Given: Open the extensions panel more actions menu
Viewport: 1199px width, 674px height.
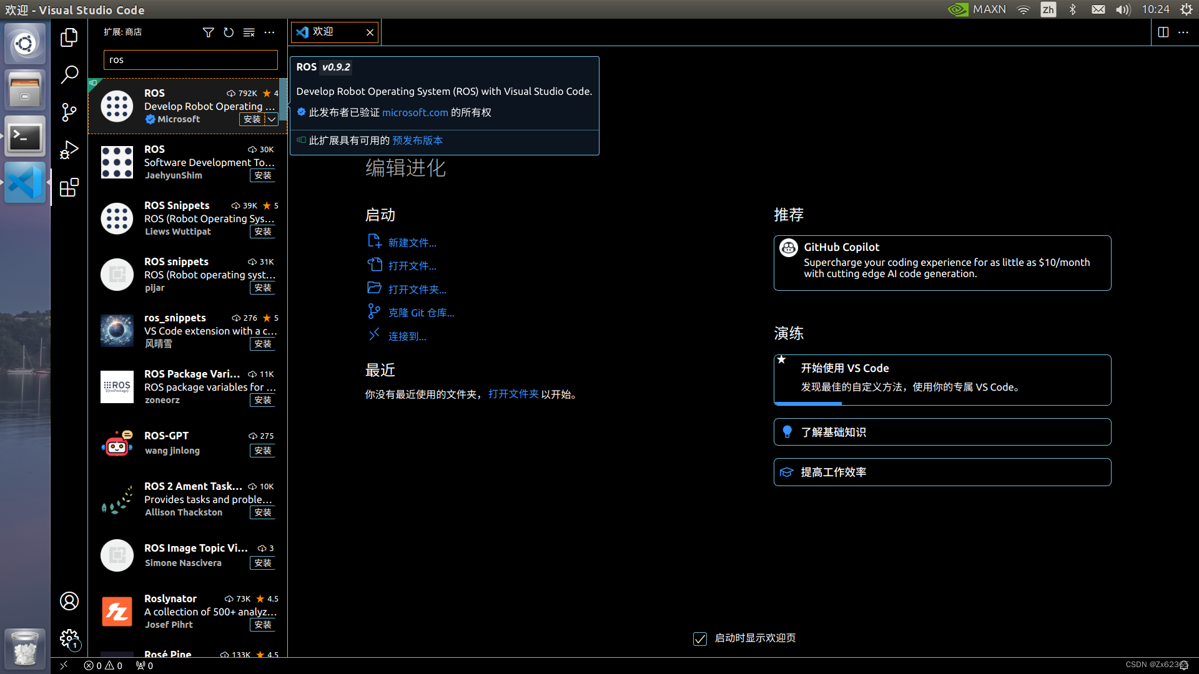Looking at the screenshot, I should 269,32.
